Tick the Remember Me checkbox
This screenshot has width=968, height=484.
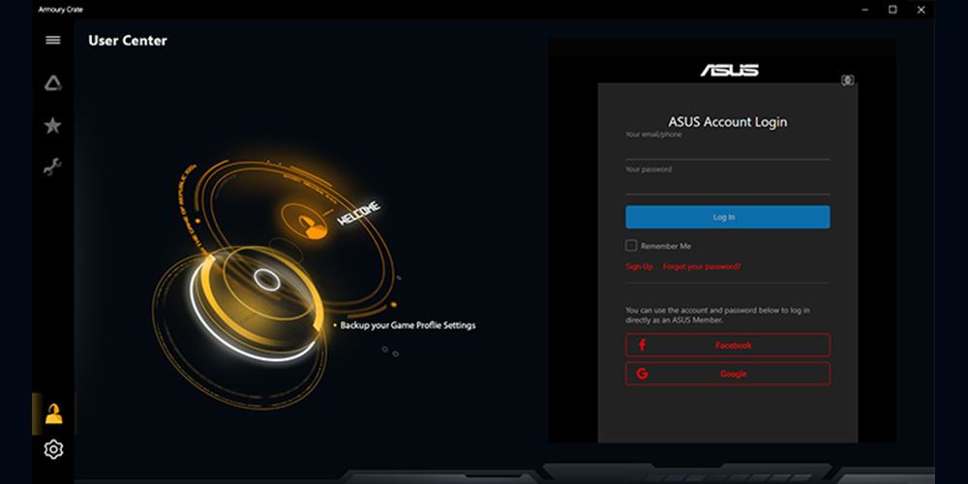(631, 246)
